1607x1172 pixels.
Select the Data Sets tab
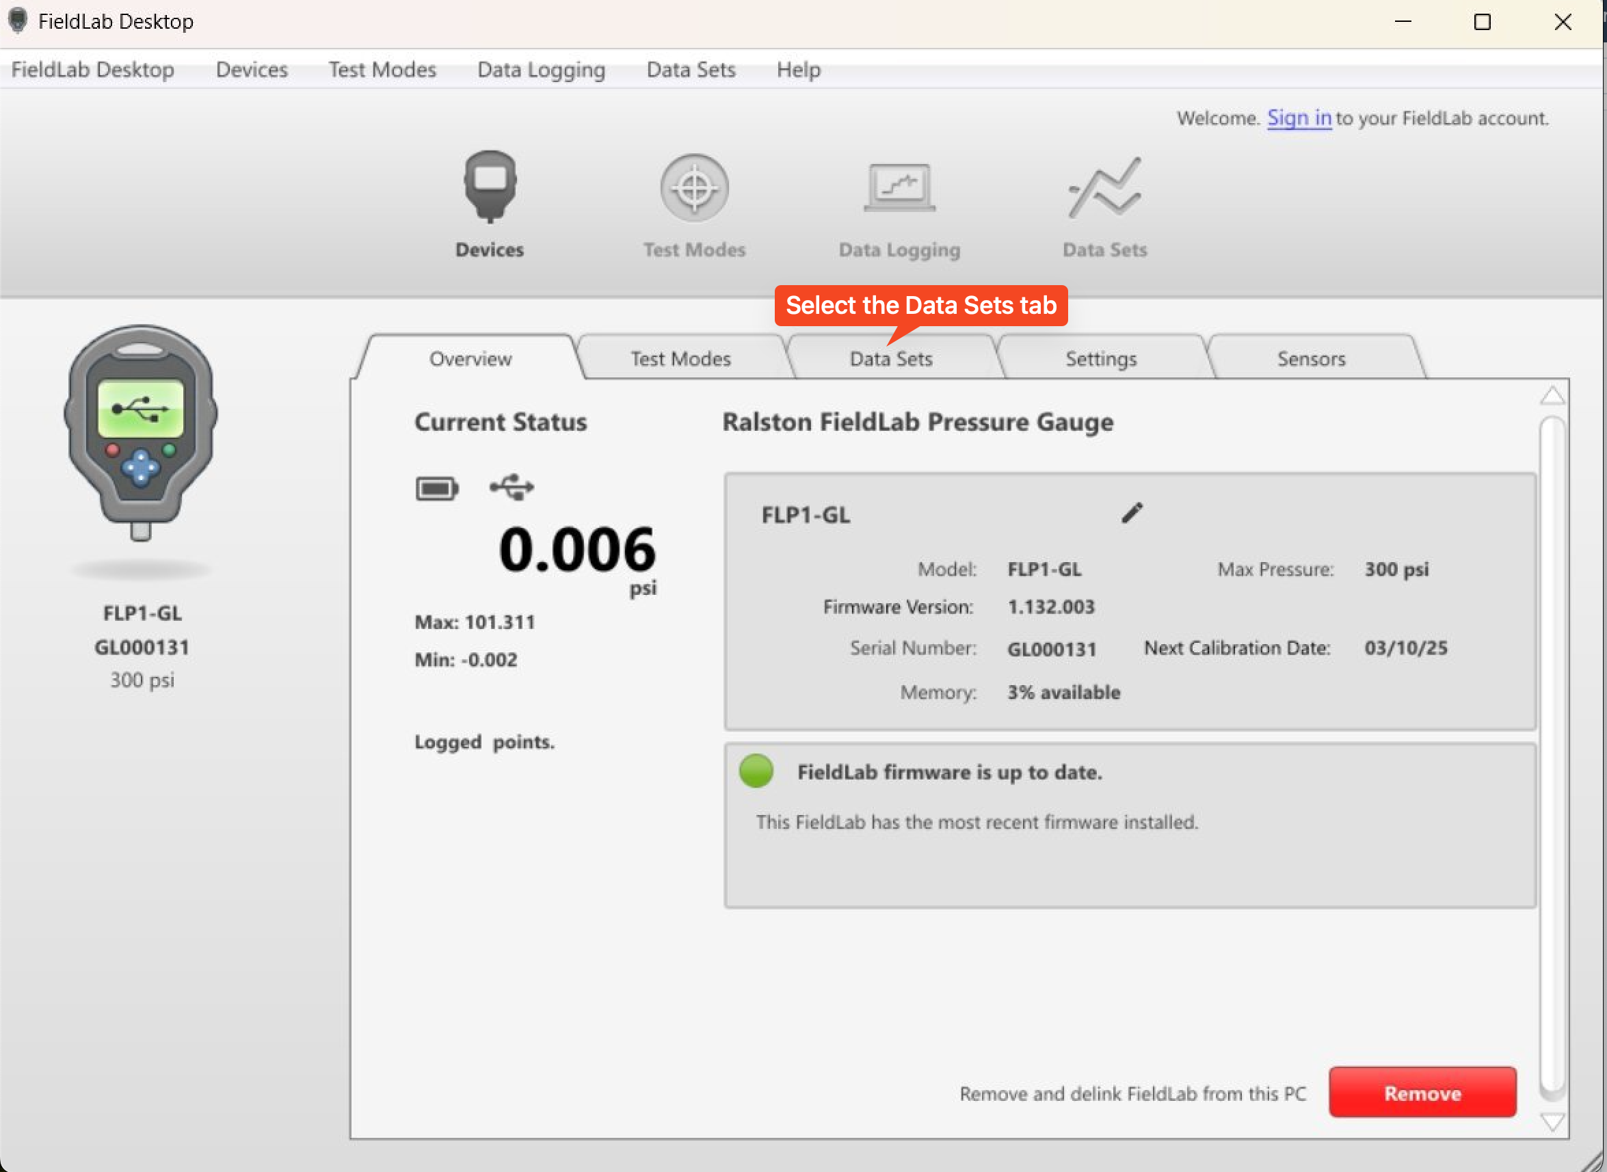(891, 359)
